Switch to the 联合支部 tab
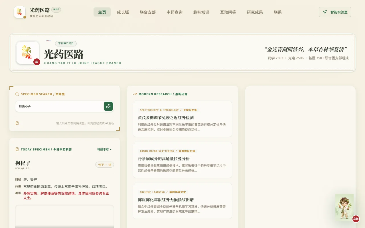 click(148, 12)
